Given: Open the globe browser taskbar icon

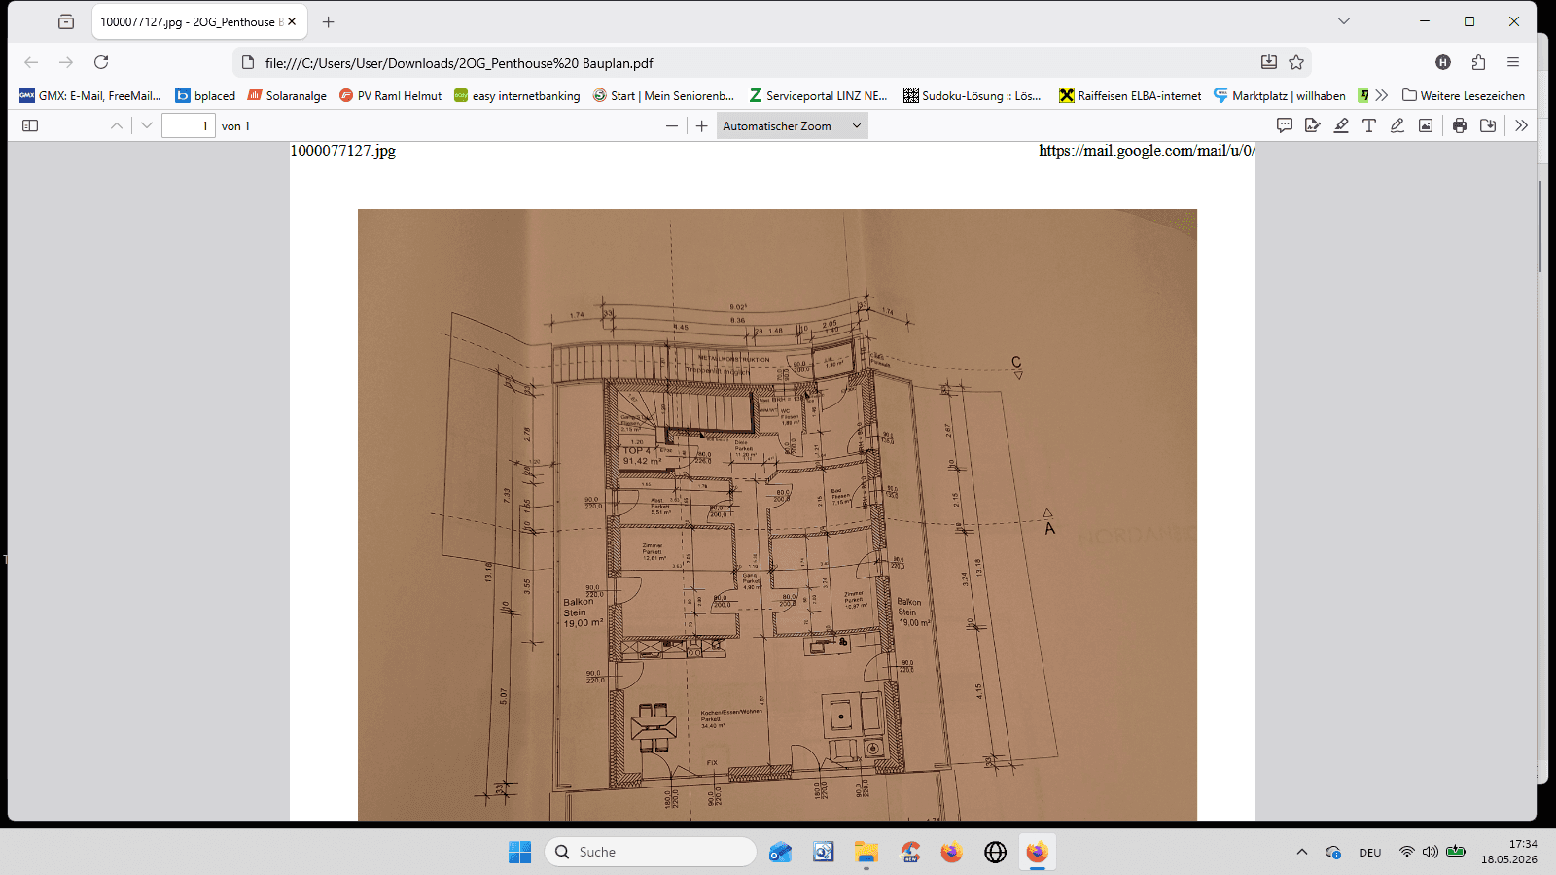Looking at the screenshot, I should pos(995,852).
